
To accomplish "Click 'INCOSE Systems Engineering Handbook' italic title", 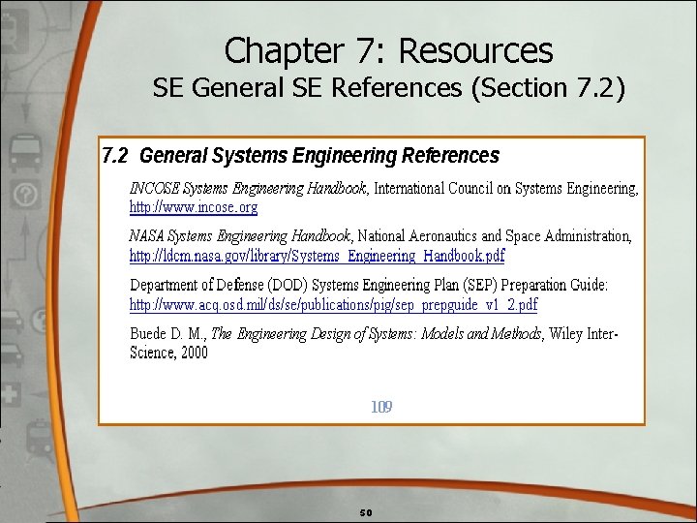I will [248, 189].
